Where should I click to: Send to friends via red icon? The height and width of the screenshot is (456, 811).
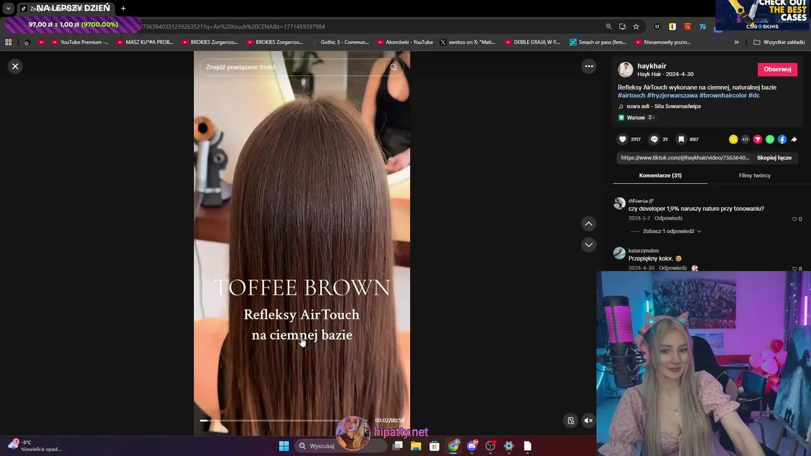[x=757, y=139]
